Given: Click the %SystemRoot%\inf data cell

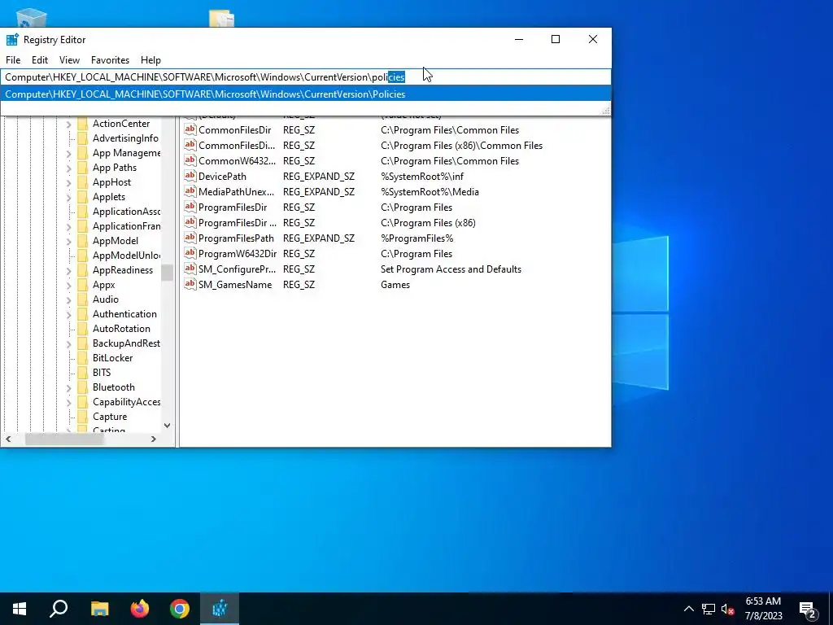Looking at the screenshot, I should coord(422,177).
